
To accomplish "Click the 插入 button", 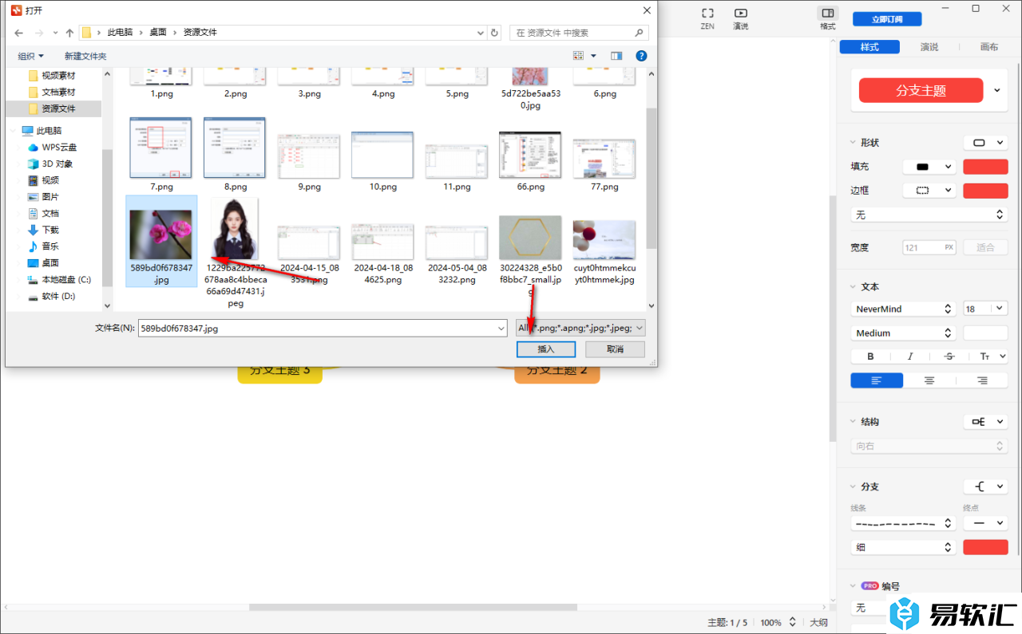I will (x=546, y=349).
